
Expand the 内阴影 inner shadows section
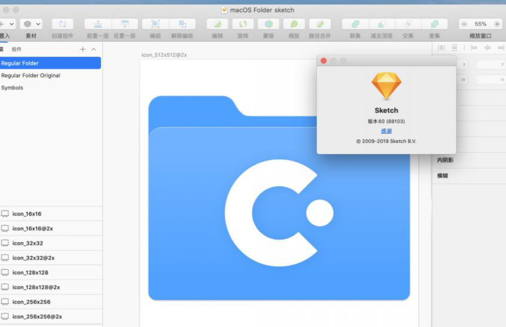coord(445,160)
